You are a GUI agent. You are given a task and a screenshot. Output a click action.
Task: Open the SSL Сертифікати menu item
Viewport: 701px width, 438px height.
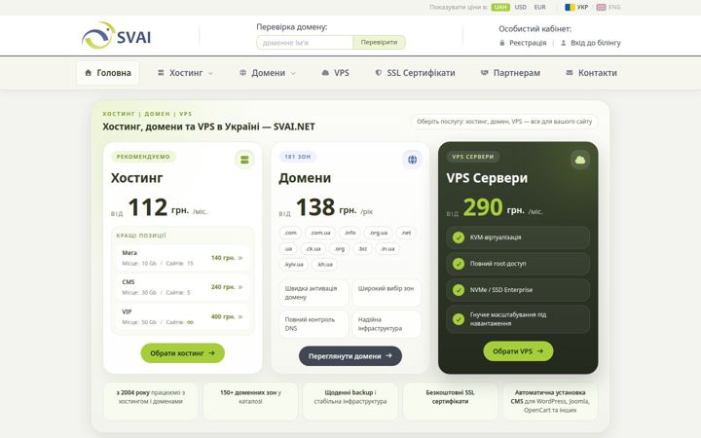tap(415, 73)
